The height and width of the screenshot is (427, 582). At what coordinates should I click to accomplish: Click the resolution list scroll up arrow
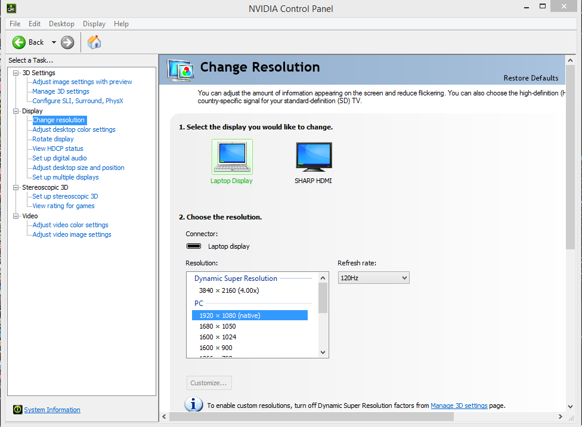(x=323, y=278)
